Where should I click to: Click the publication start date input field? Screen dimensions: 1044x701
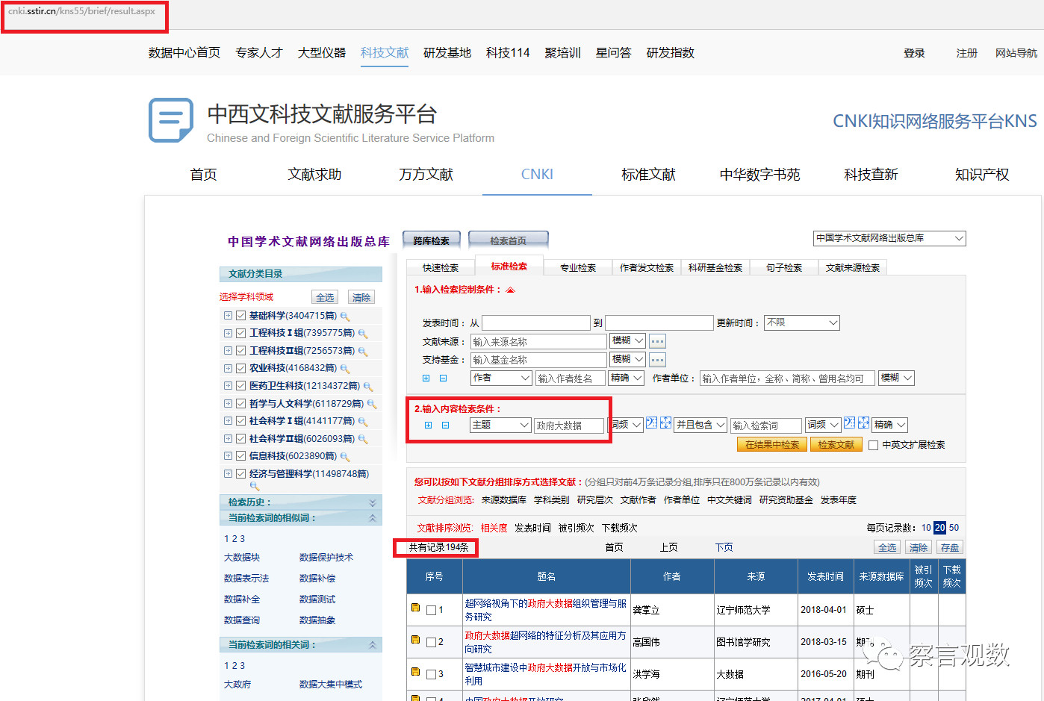535,323
